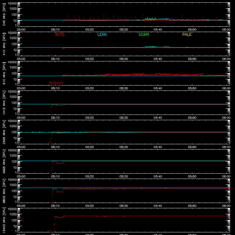The width and height of the screenshot is (235, 235).
Task: Click 05:10 time label under 245 MHz plot
Action: [x=55, y=30]
